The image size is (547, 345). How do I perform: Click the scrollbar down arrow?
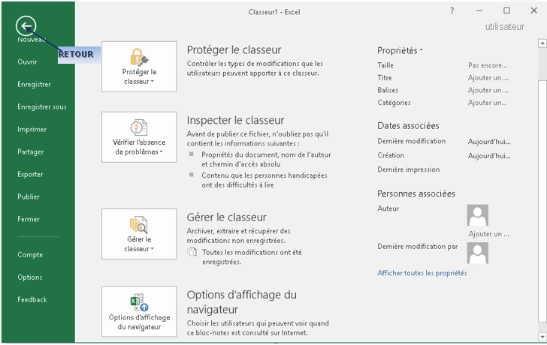tap(542, 336)
